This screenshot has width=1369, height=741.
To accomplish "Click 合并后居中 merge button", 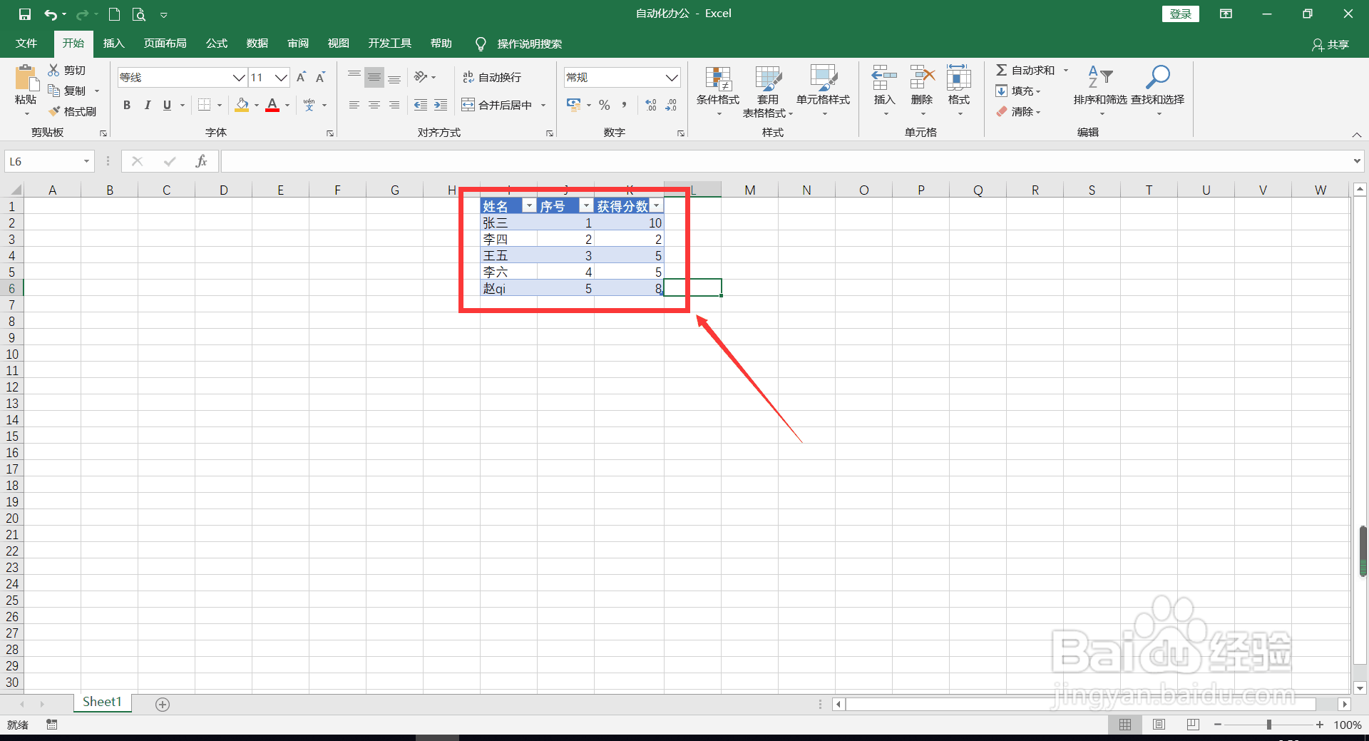I will click(497, 105).
